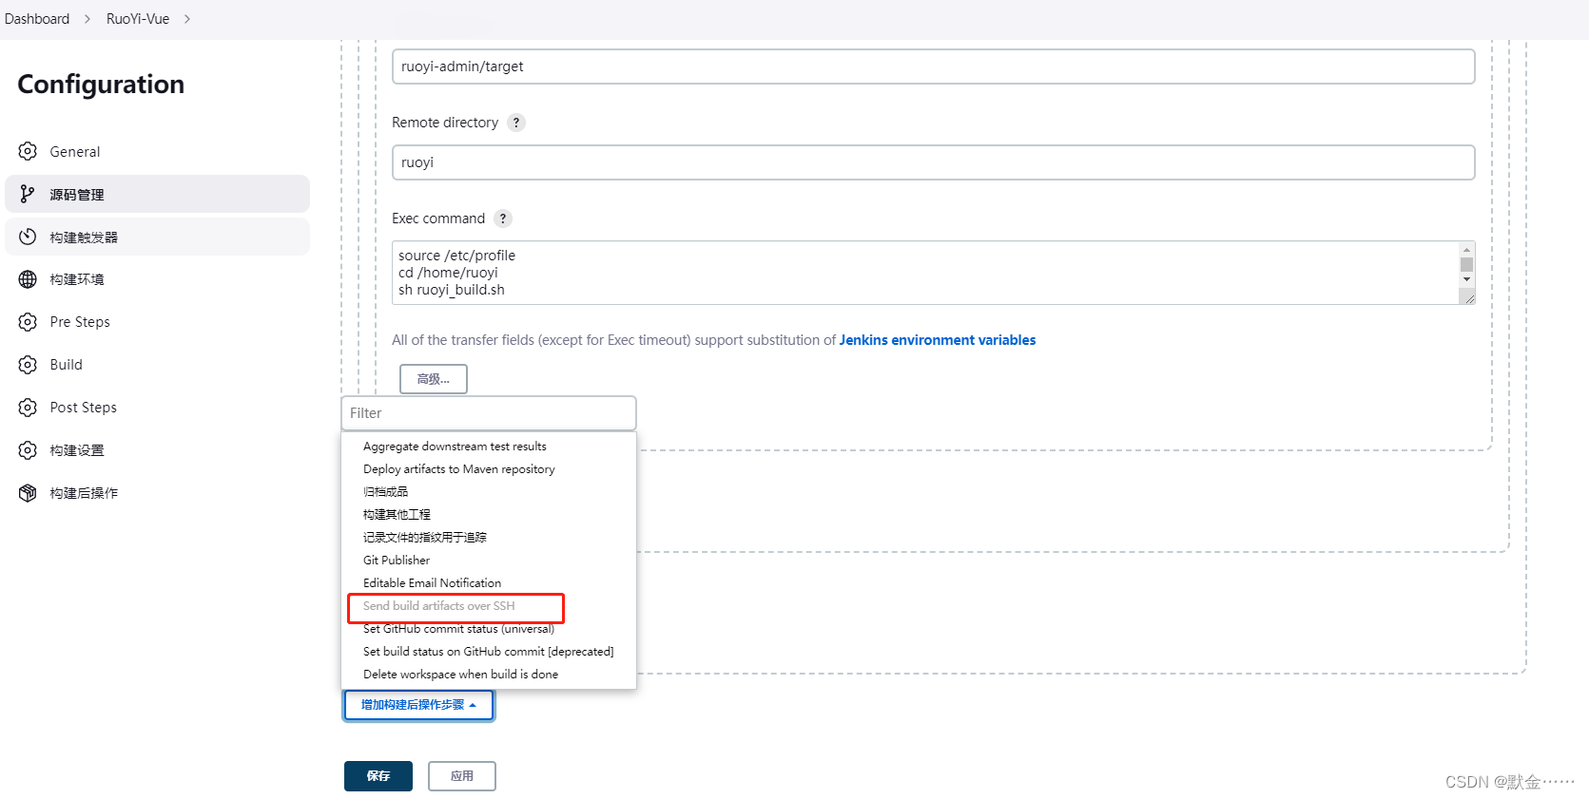1589x799 pixels.
Task: Go to 构建设置 section
Action: point(157,450)
